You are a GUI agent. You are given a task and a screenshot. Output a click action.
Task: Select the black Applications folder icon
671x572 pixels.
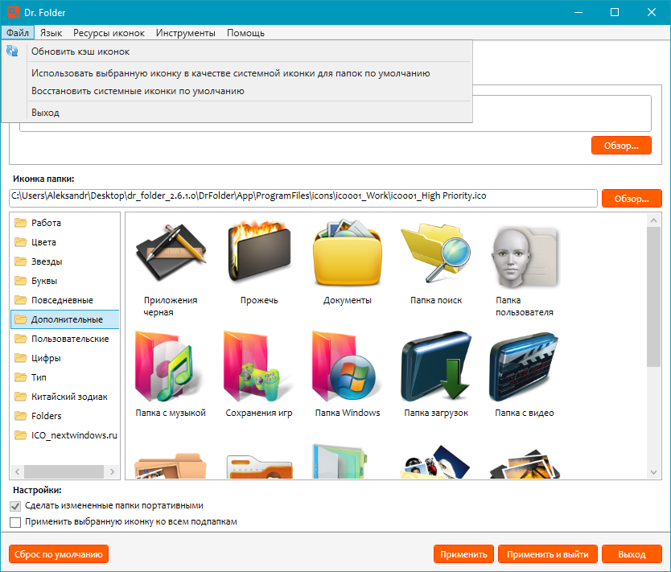tap(171, 253)
